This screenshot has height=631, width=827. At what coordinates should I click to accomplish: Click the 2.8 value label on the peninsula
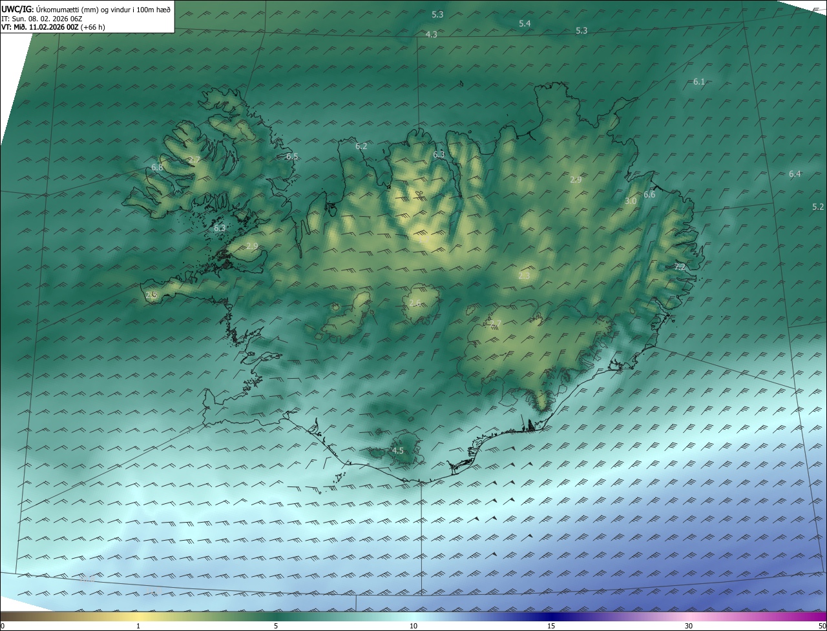151,294
